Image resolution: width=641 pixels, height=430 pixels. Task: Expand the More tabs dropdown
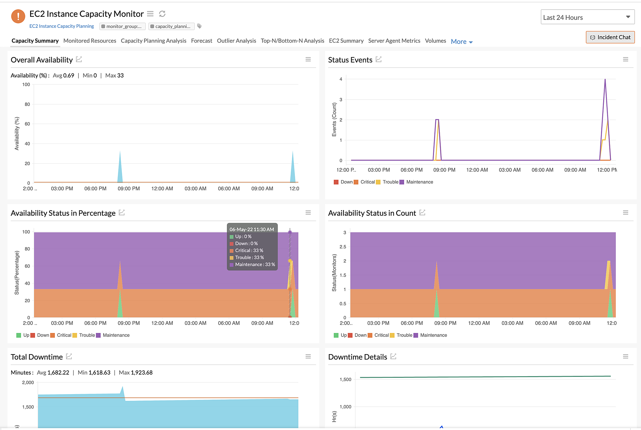click(462, 42)
